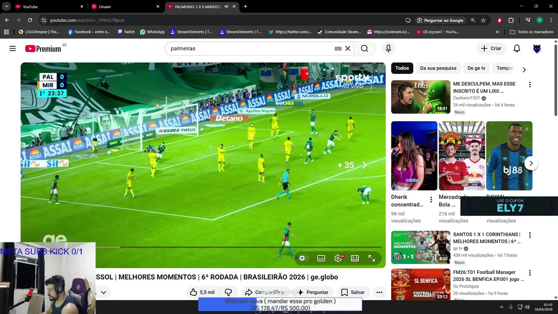Viewport: 558px width, 314px height.
Task: Focus the address bar URL
Action: (87, 20)
